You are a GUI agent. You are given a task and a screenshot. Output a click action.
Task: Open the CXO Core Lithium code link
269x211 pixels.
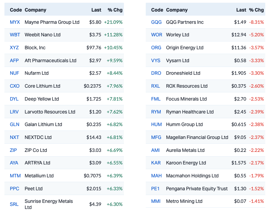pos(15,86)
